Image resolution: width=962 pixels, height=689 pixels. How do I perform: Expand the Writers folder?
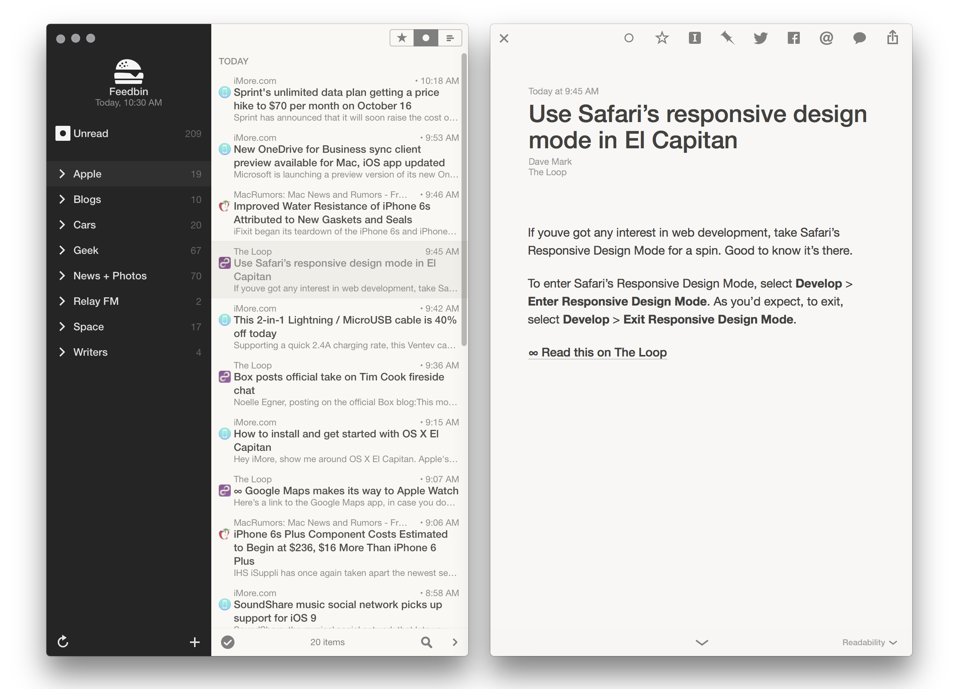(62, 352)
